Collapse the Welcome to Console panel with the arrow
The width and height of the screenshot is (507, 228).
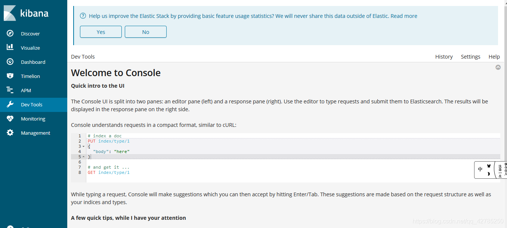tap(498, 68)
